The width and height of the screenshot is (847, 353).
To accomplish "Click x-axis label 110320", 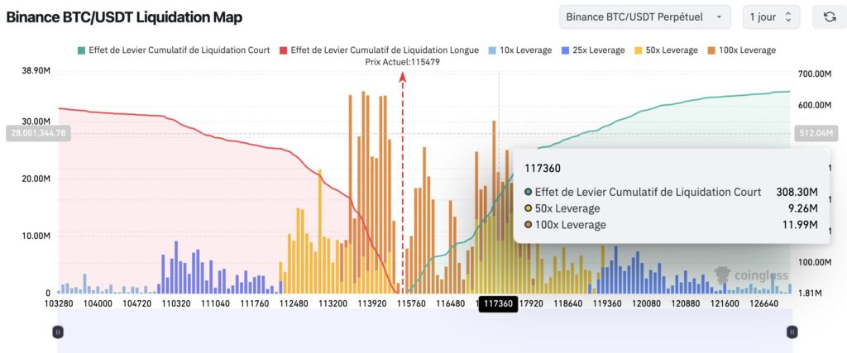I will click(176, 304).
